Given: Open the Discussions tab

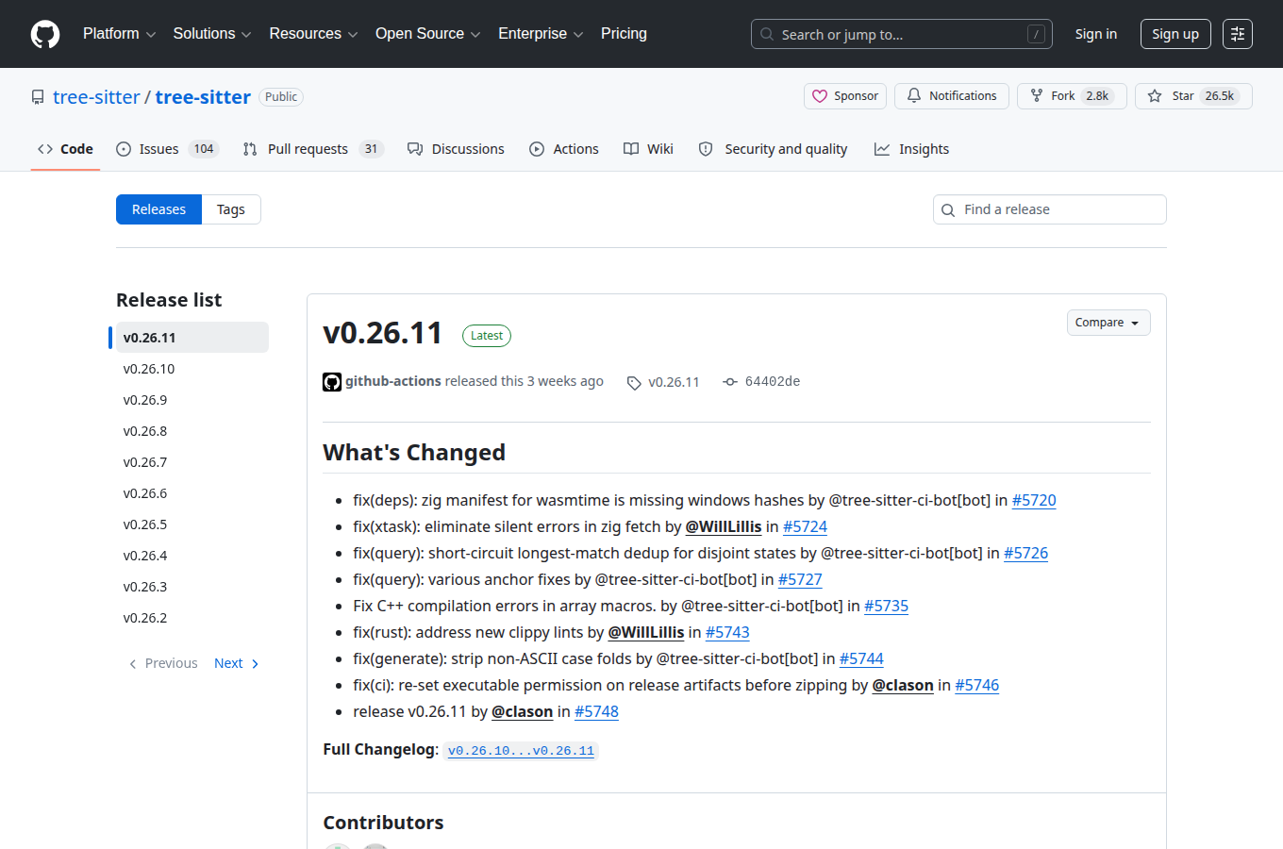Looking at the screenshot, I should point(456,149).
